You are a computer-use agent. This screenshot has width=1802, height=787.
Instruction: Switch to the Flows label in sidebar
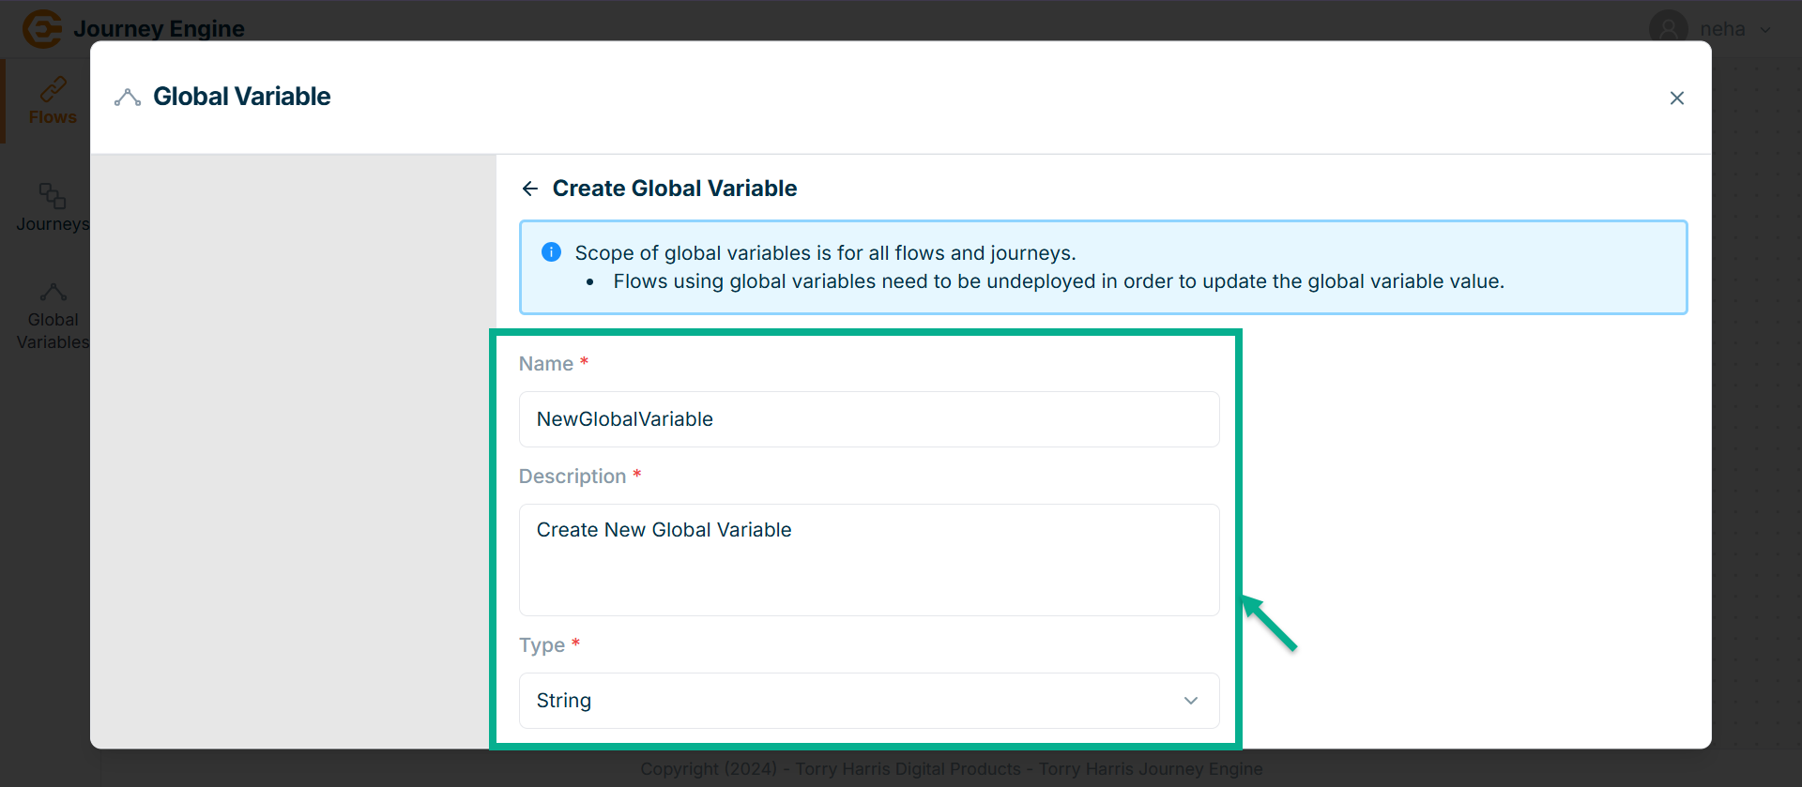53,117
